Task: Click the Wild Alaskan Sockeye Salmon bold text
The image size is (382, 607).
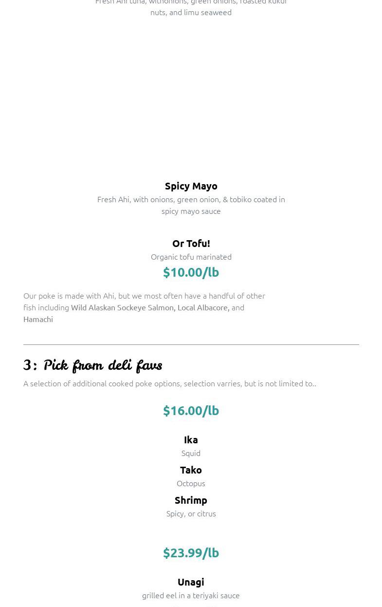Action: [122, 307]
